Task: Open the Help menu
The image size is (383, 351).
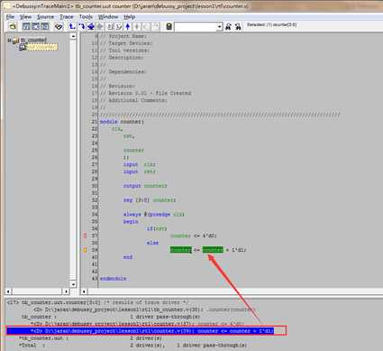Action: coord(130,17)
